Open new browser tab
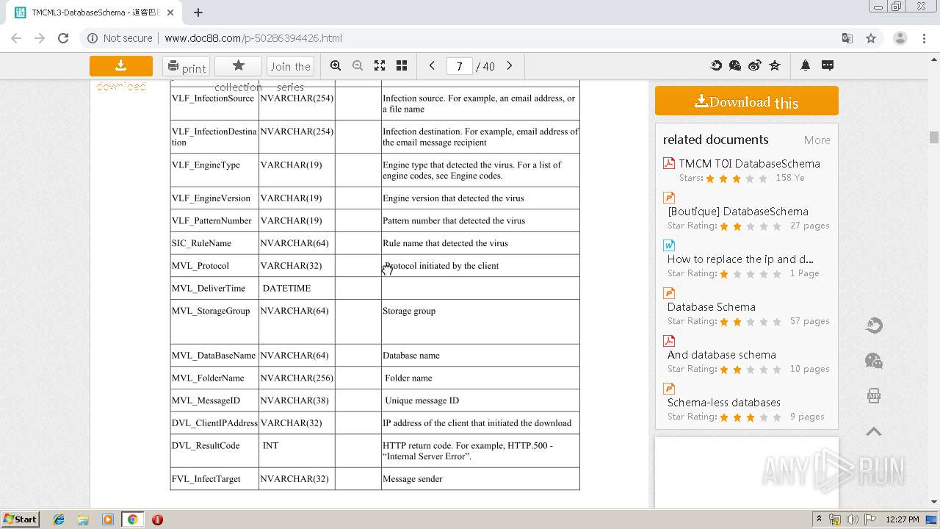Viewport: 940px width, 529px height. pos(198,12)
